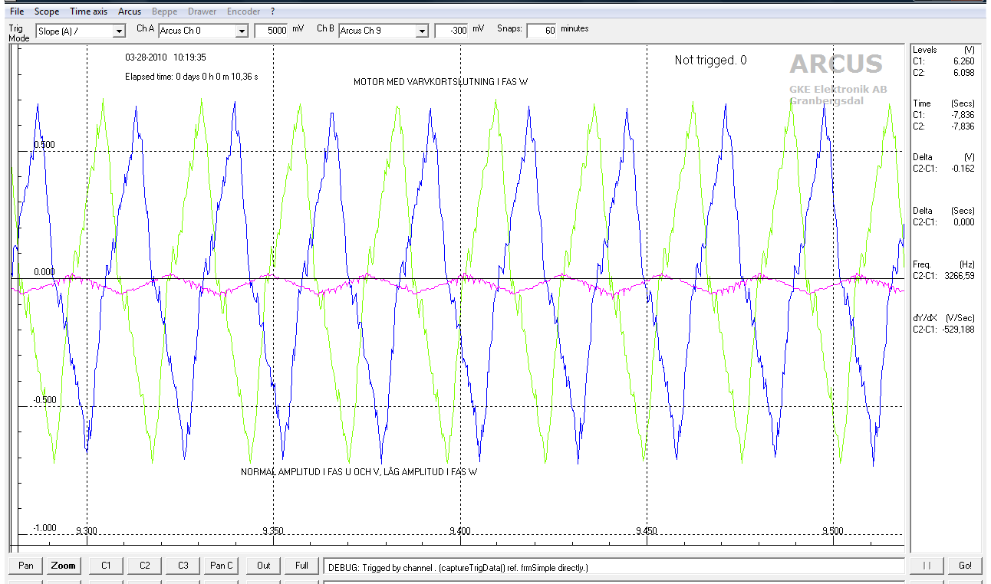
Task: Click the 'Not trigged. 0' status text
Action: (x=711, y=61)
